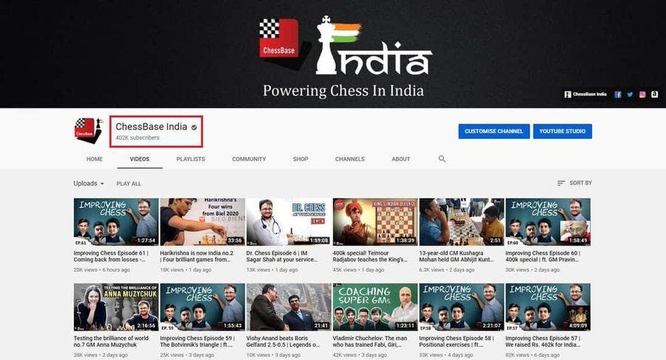The image size is (666, 360).
Task: Open the Instagram link icon in banner
Action: tap(642, 94)
